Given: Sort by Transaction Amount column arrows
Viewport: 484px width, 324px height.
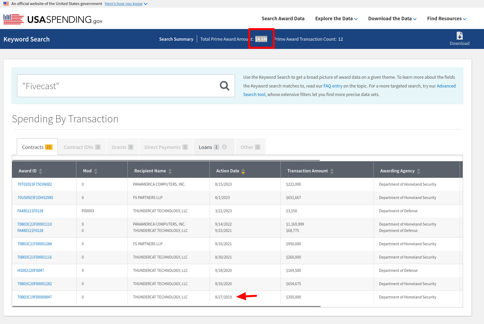Looking at the screenshot, I should [332, 171].
